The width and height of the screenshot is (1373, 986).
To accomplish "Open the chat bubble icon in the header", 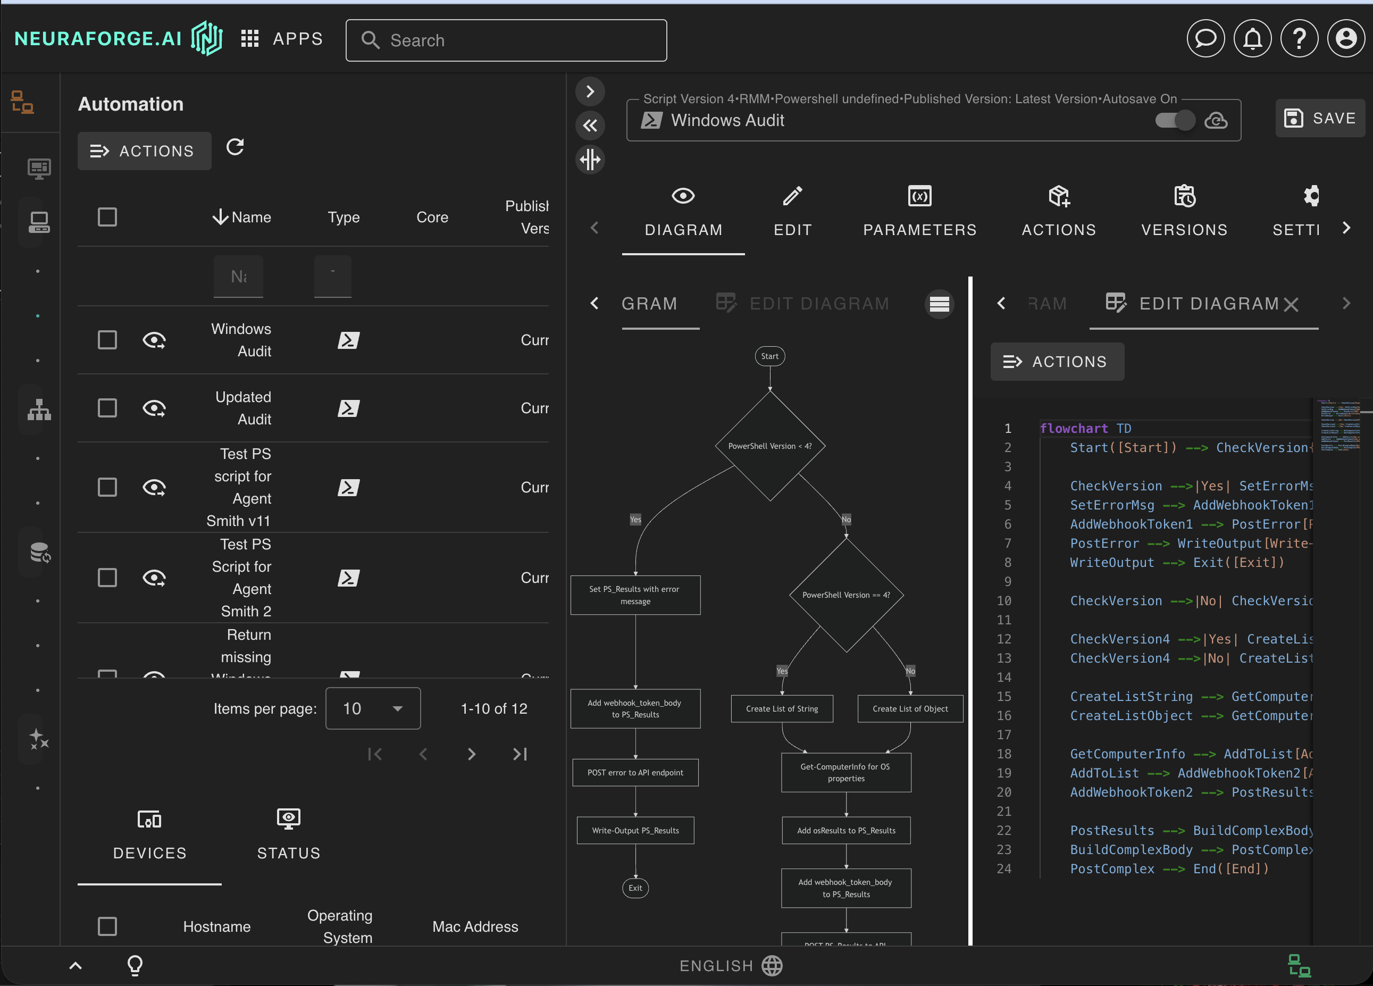I will (1205, 38).
